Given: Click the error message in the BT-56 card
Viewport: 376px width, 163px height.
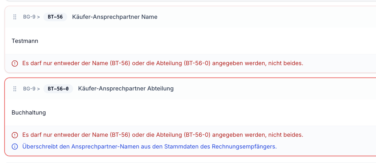Looking at the screenshot, I should [163, 64].
